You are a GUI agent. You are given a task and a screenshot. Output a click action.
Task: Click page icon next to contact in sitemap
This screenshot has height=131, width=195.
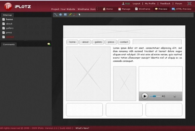(4, 37)
